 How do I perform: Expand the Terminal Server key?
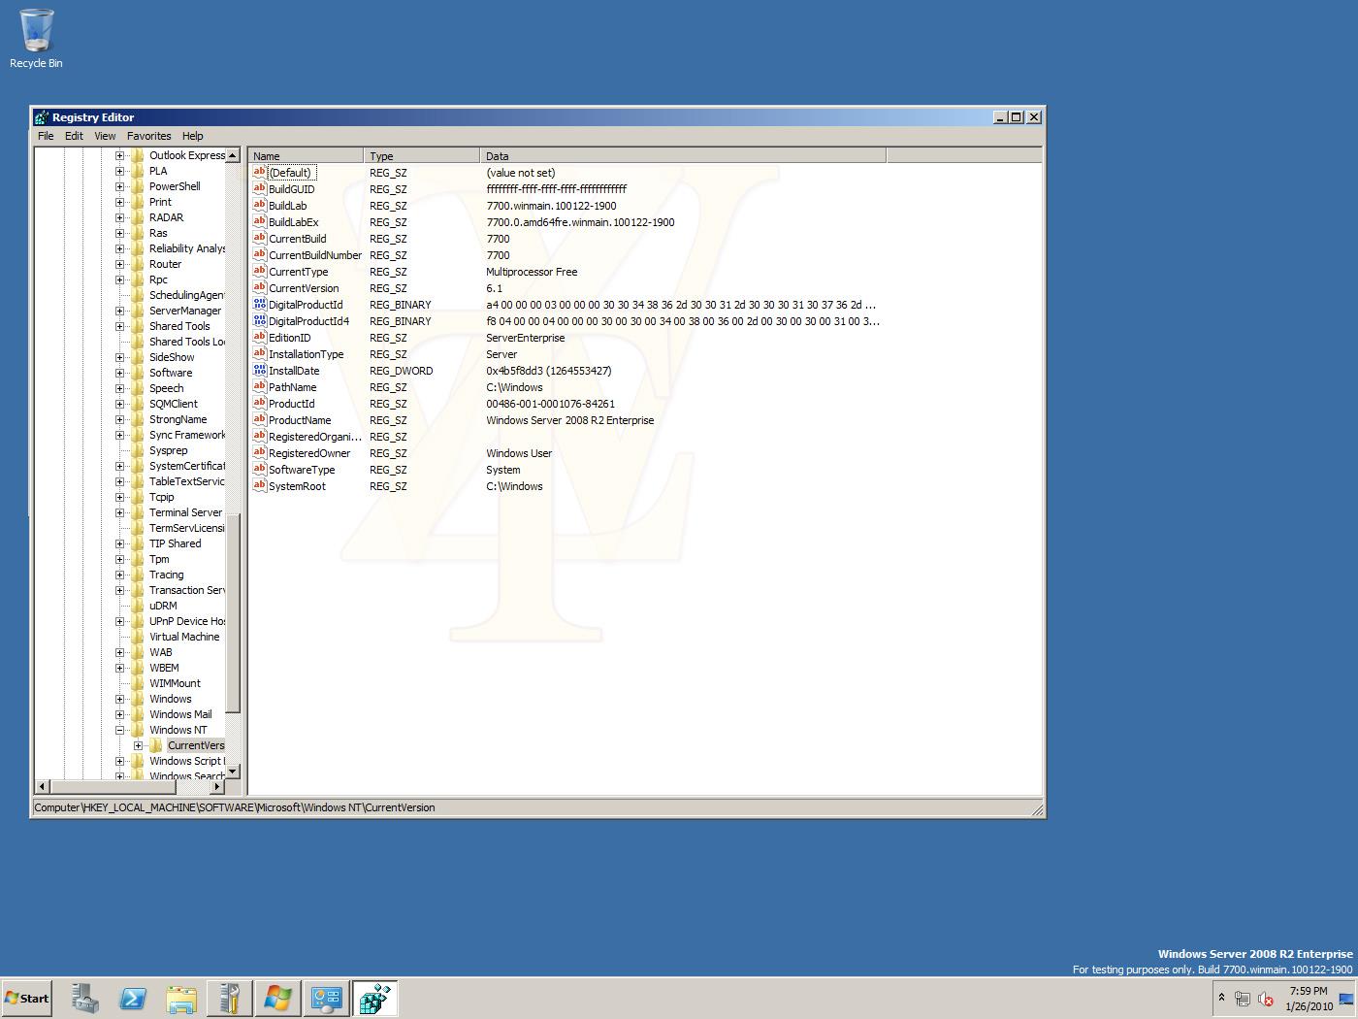pos(120,512)
